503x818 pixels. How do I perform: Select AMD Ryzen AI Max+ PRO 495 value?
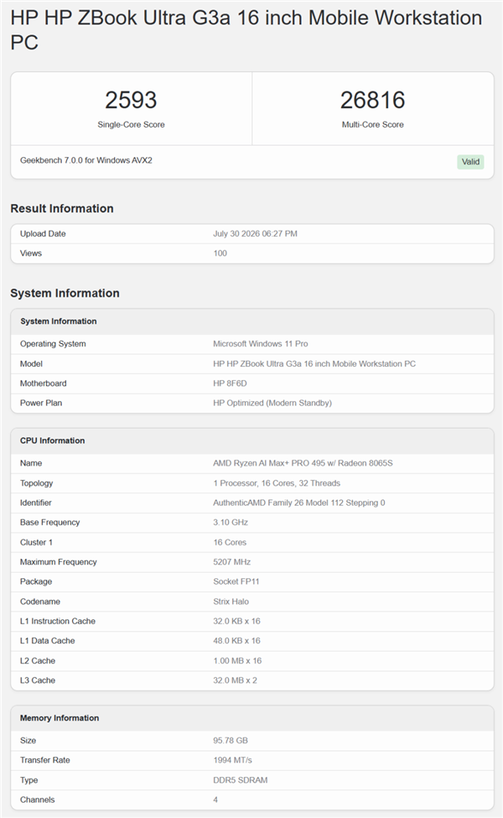tap(303, 463)
